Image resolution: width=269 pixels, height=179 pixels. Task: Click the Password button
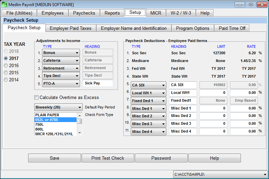(161, 158)
